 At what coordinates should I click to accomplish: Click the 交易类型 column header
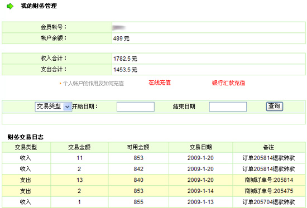pos(26,147)
